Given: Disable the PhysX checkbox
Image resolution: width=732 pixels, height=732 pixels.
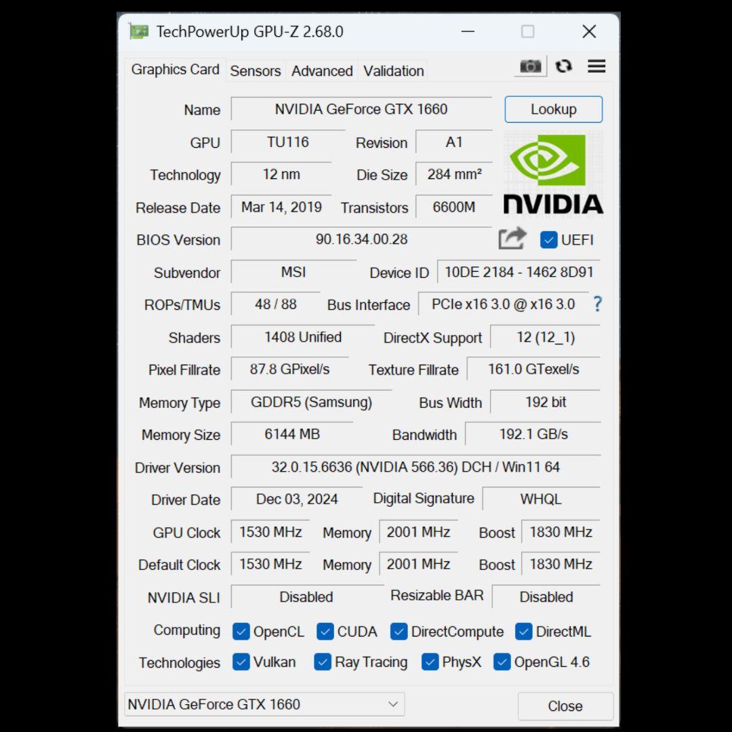Looking at the screenshot, I should tap(430, 662).
